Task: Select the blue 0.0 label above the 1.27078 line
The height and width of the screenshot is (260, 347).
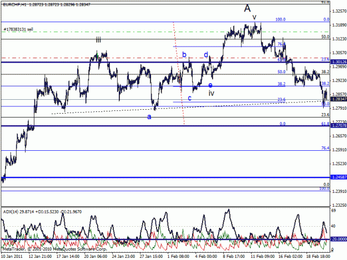Action: pyautogui.click(x=283, y=124)
